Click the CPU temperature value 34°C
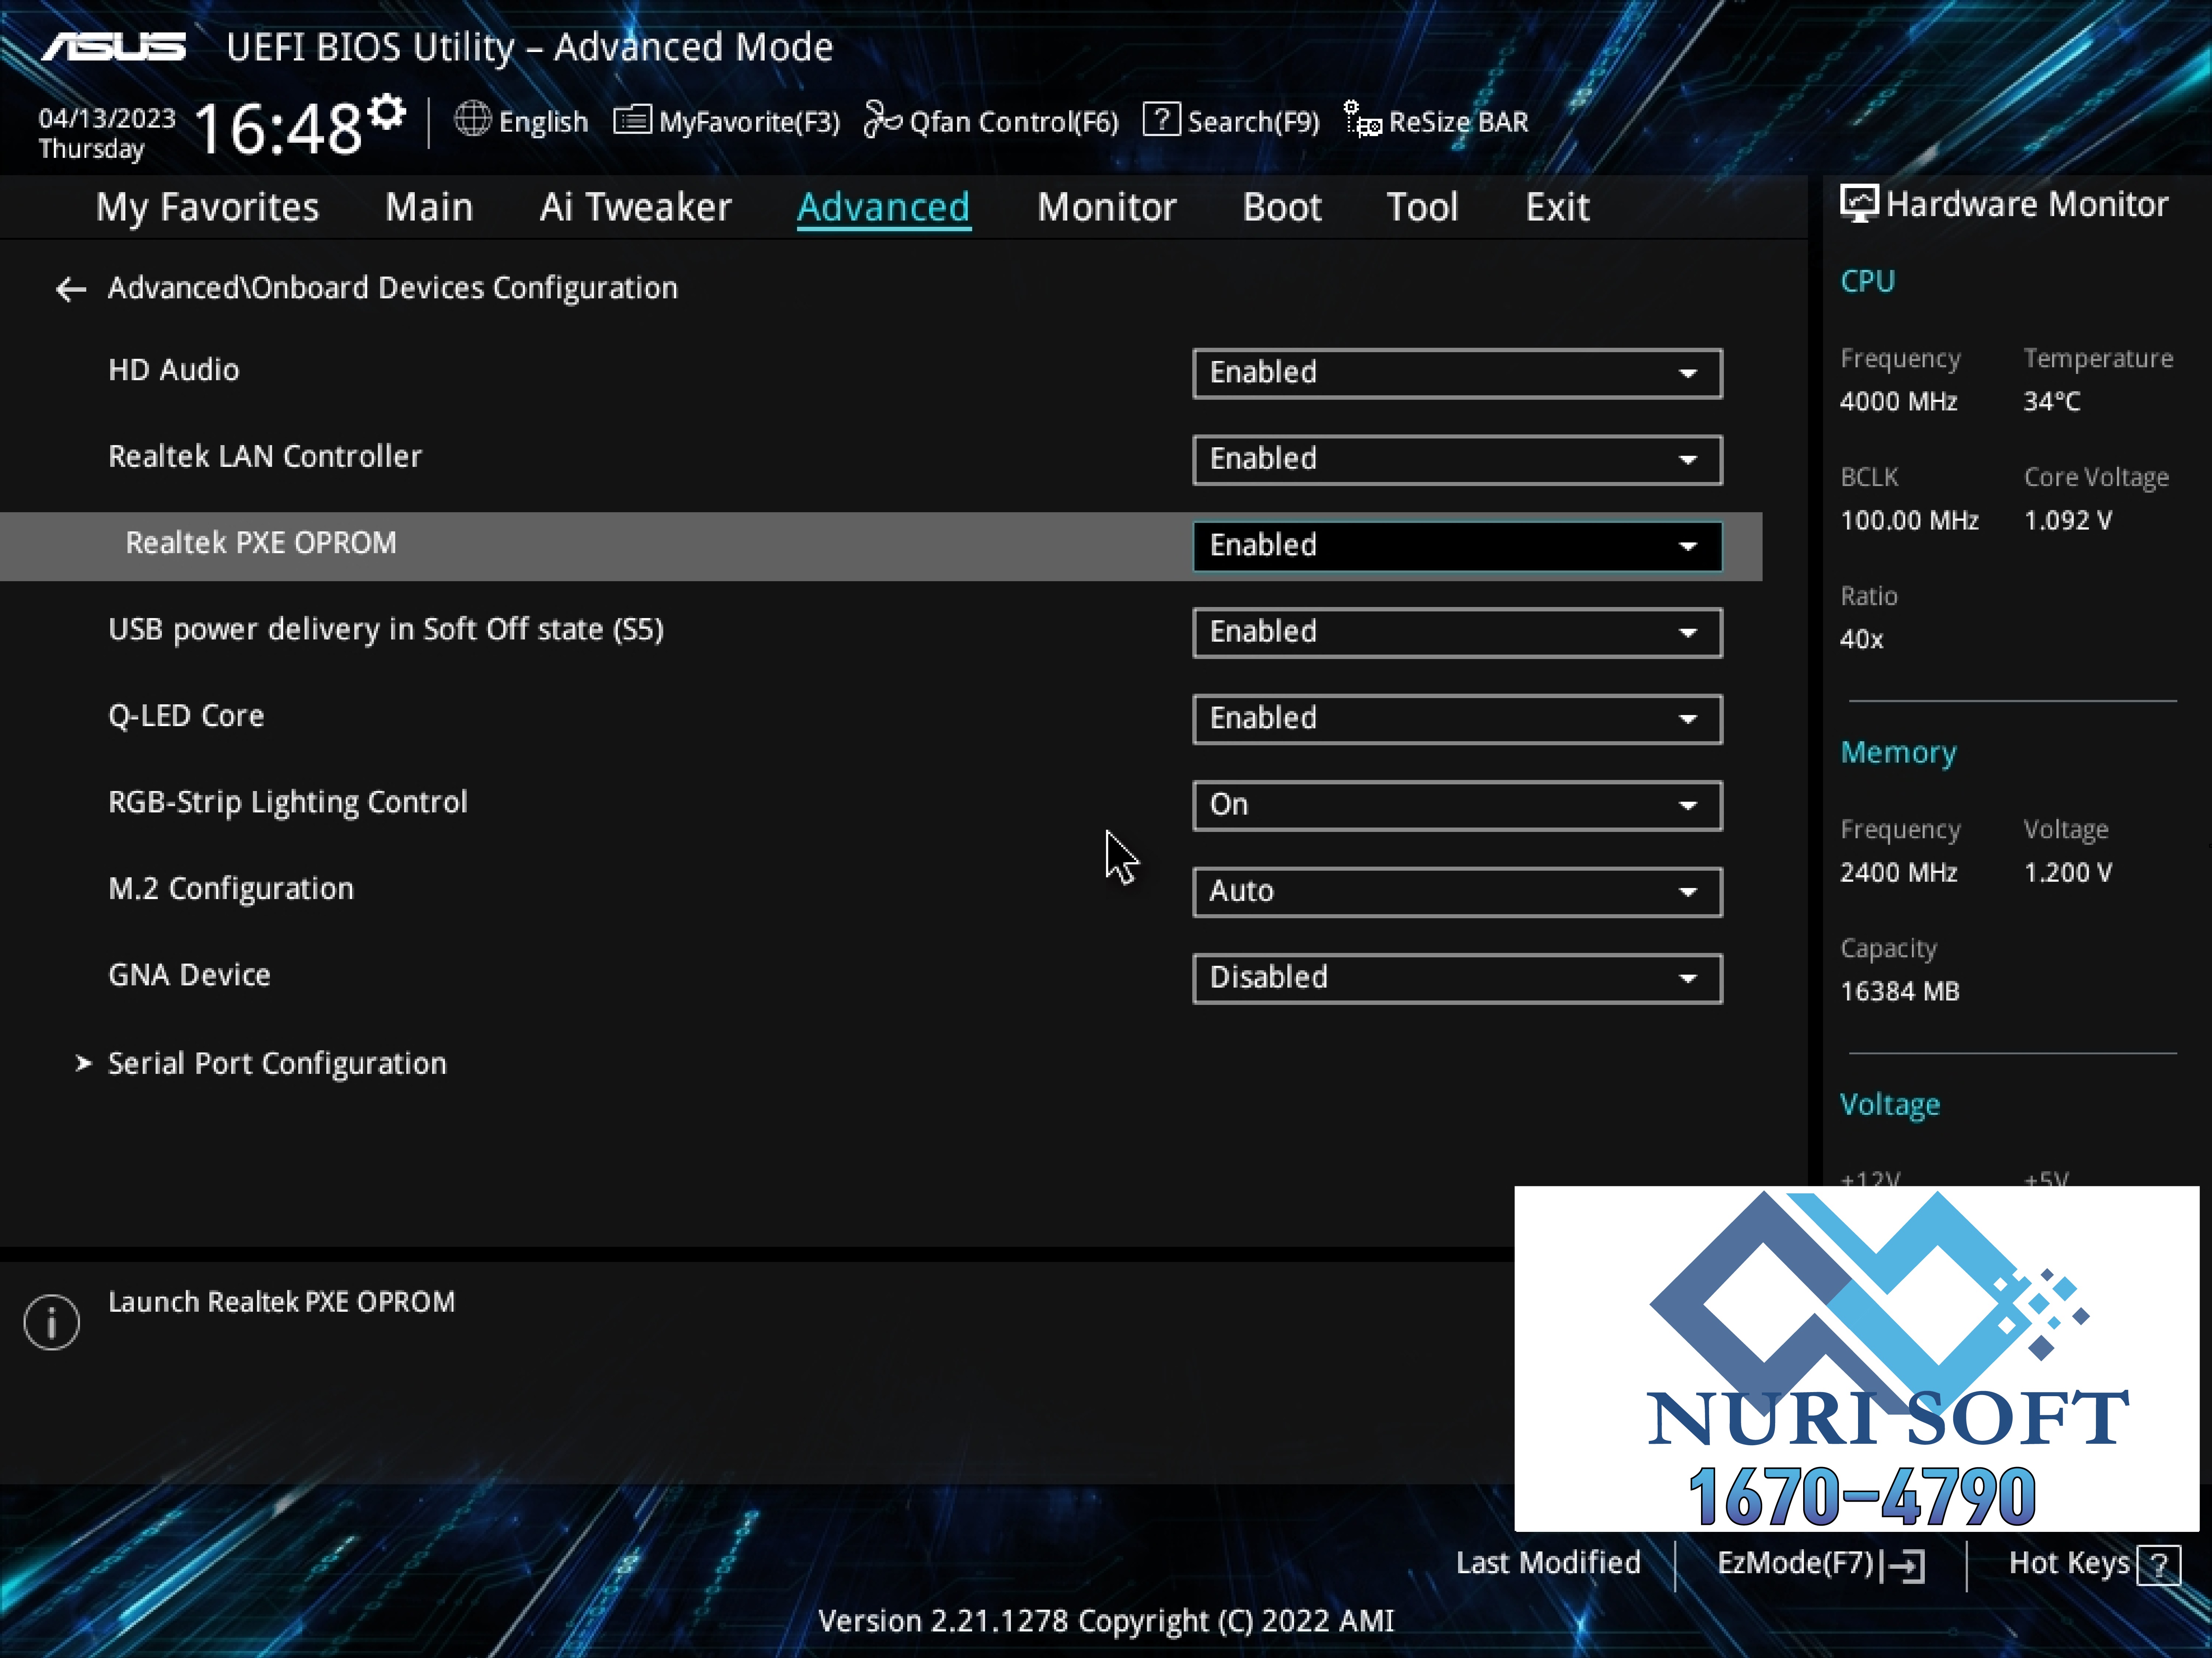Image resolution: width=2212 pixels, height=1658 pixels. (2052, 402)
